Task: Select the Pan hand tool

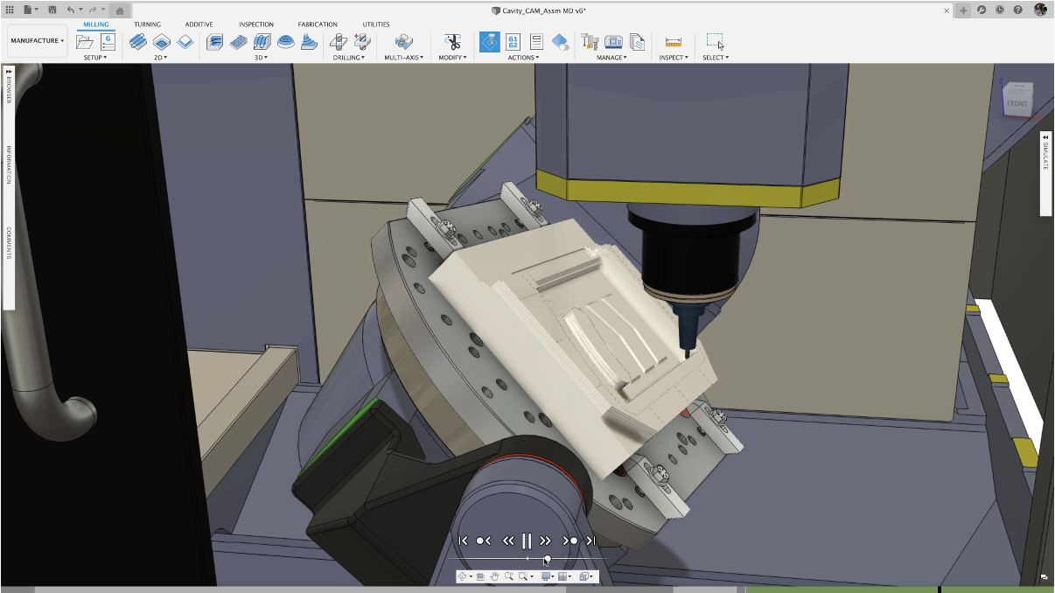Action: (494, 576)
